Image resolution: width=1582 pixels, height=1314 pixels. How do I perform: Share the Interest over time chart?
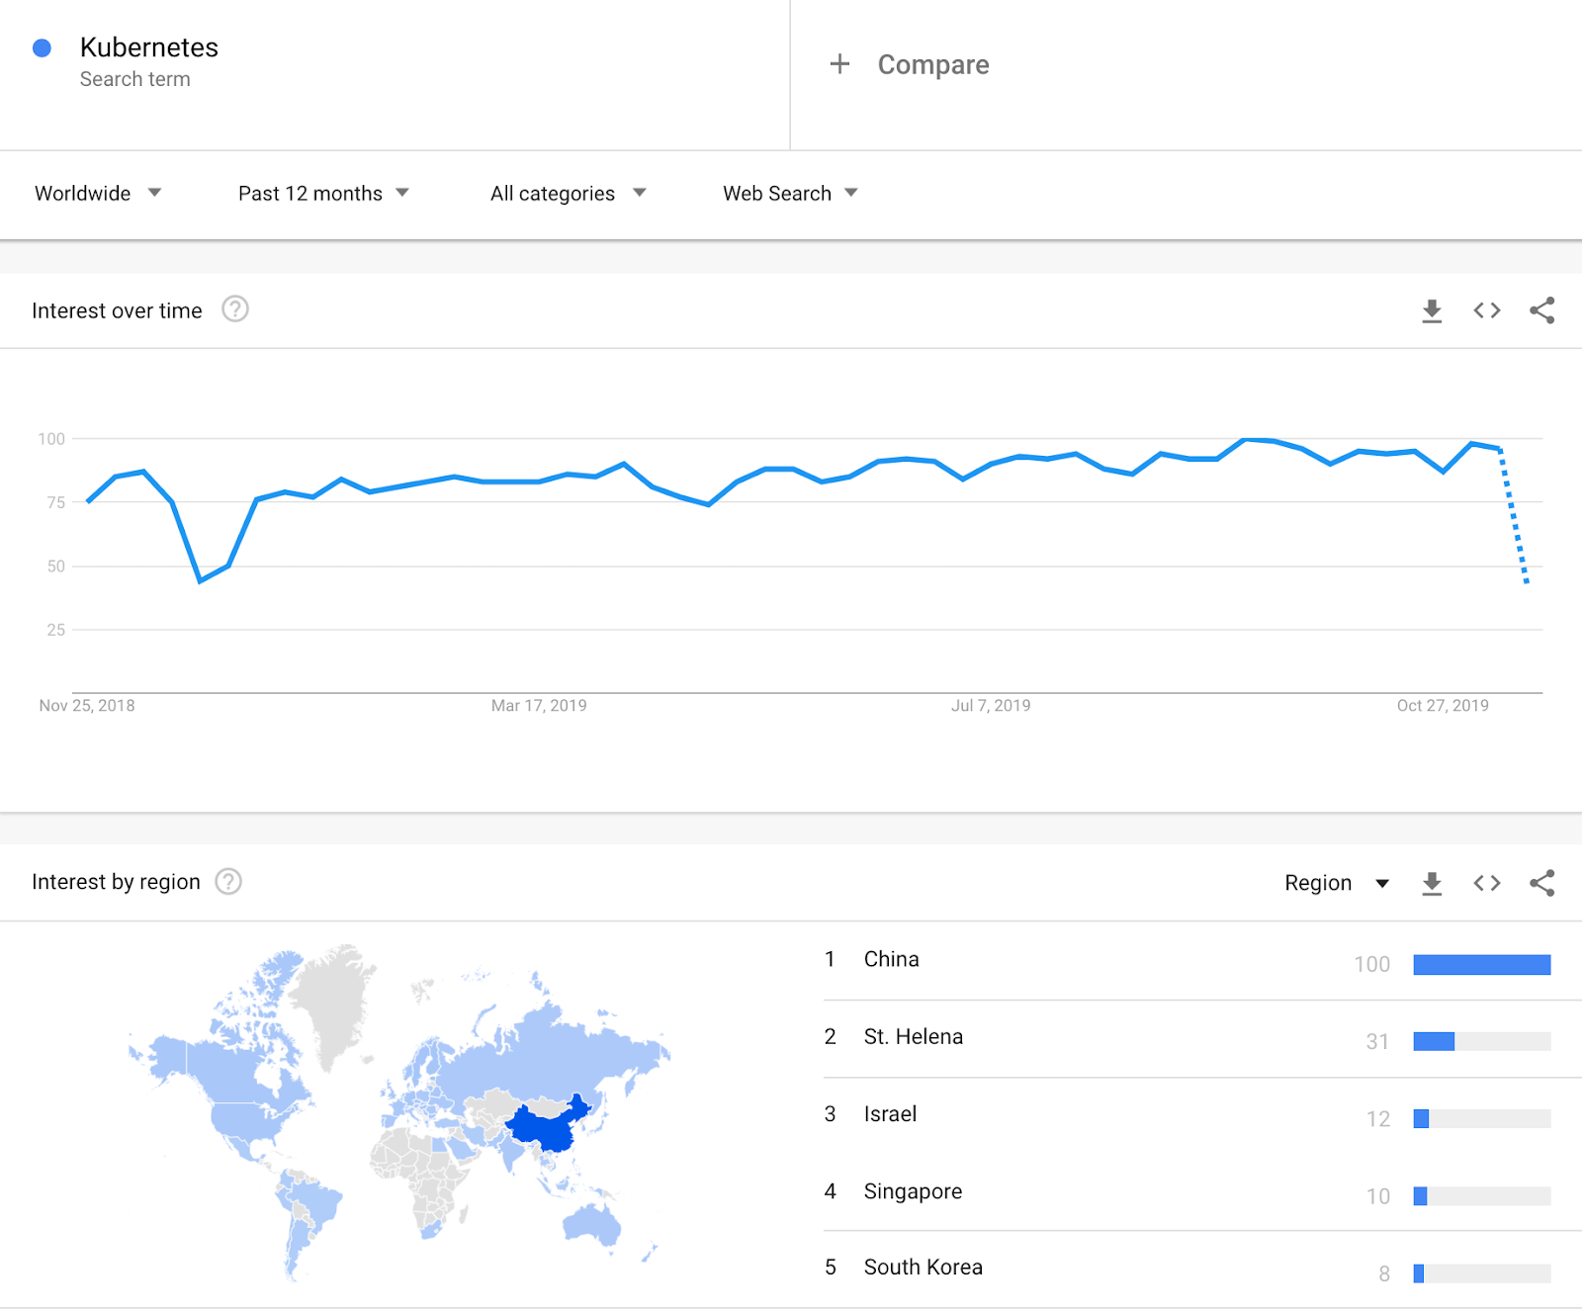pyautogui.click(x=1541, y=310)
